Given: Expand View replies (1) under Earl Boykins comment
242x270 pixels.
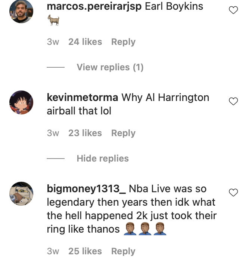Looking at the screenshot, I should click(110, 67).
